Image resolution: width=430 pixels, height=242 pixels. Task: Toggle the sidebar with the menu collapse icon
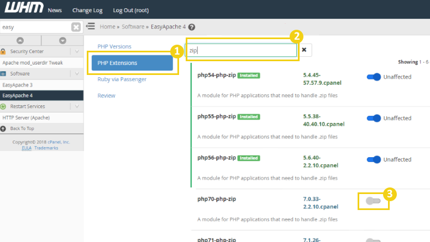point(90,26)
